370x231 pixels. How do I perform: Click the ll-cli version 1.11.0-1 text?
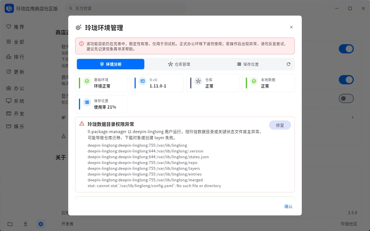[x=158, y=86]
